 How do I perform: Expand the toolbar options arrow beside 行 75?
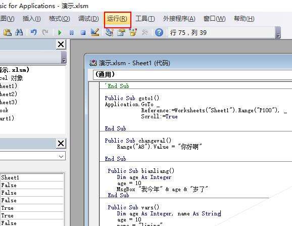[278, 33]
